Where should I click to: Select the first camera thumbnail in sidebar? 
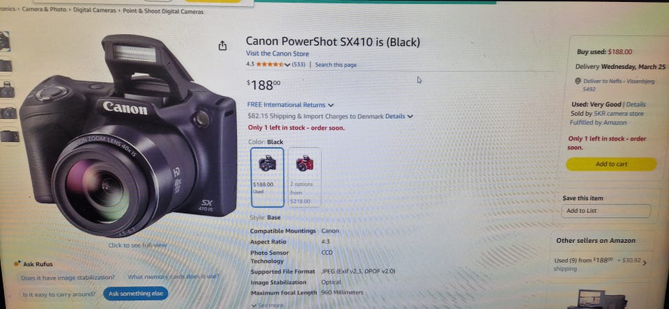(x=5, y=41)
